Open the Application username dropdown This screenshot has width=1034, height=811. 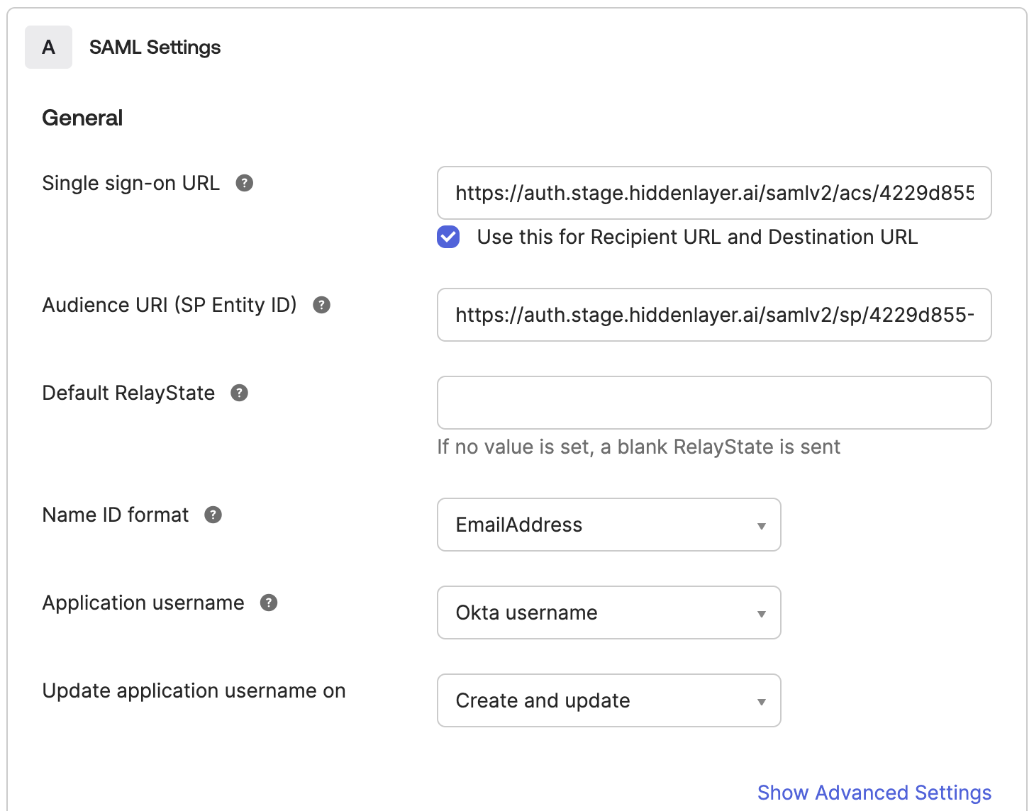point(608,613)
